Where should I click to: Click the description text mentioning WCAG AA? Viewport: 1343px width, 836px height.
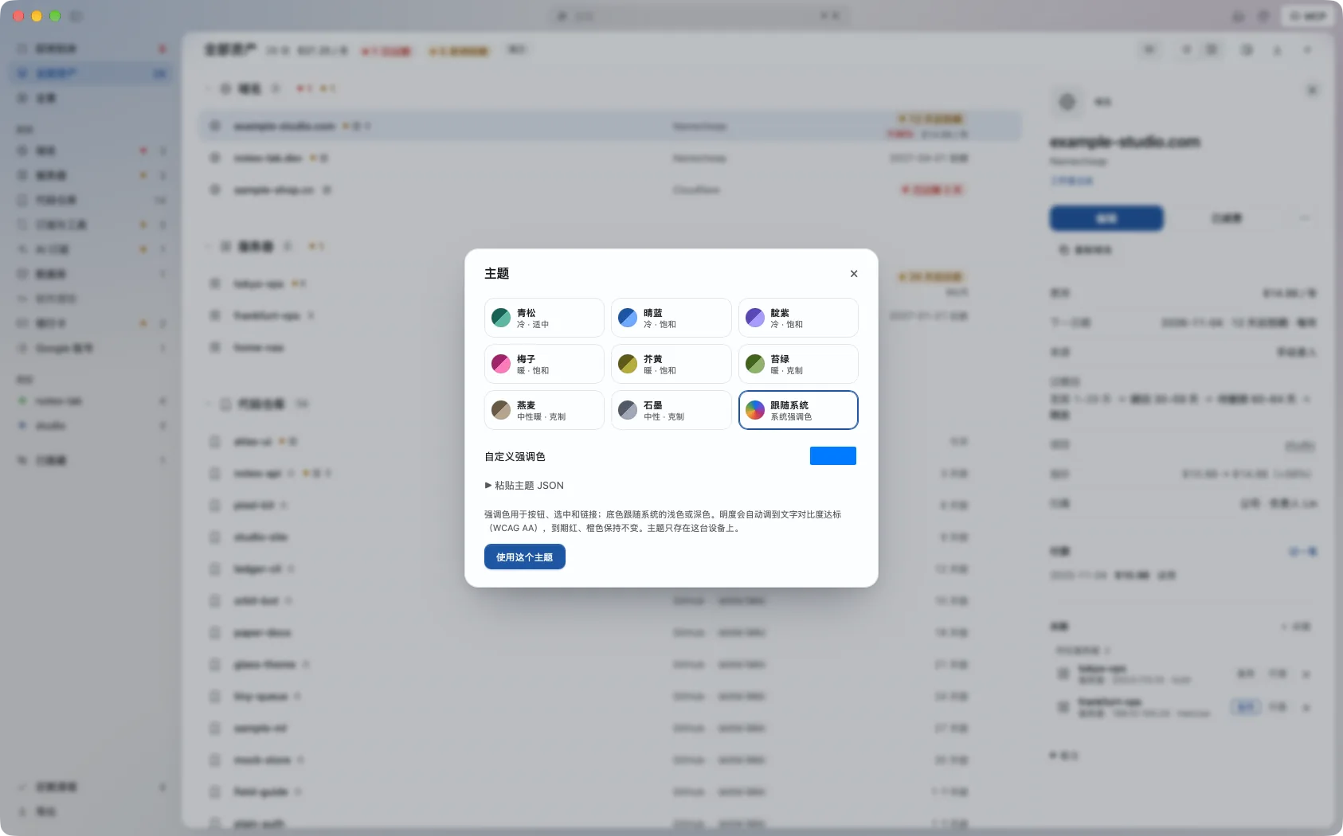[x=663, y=521]
